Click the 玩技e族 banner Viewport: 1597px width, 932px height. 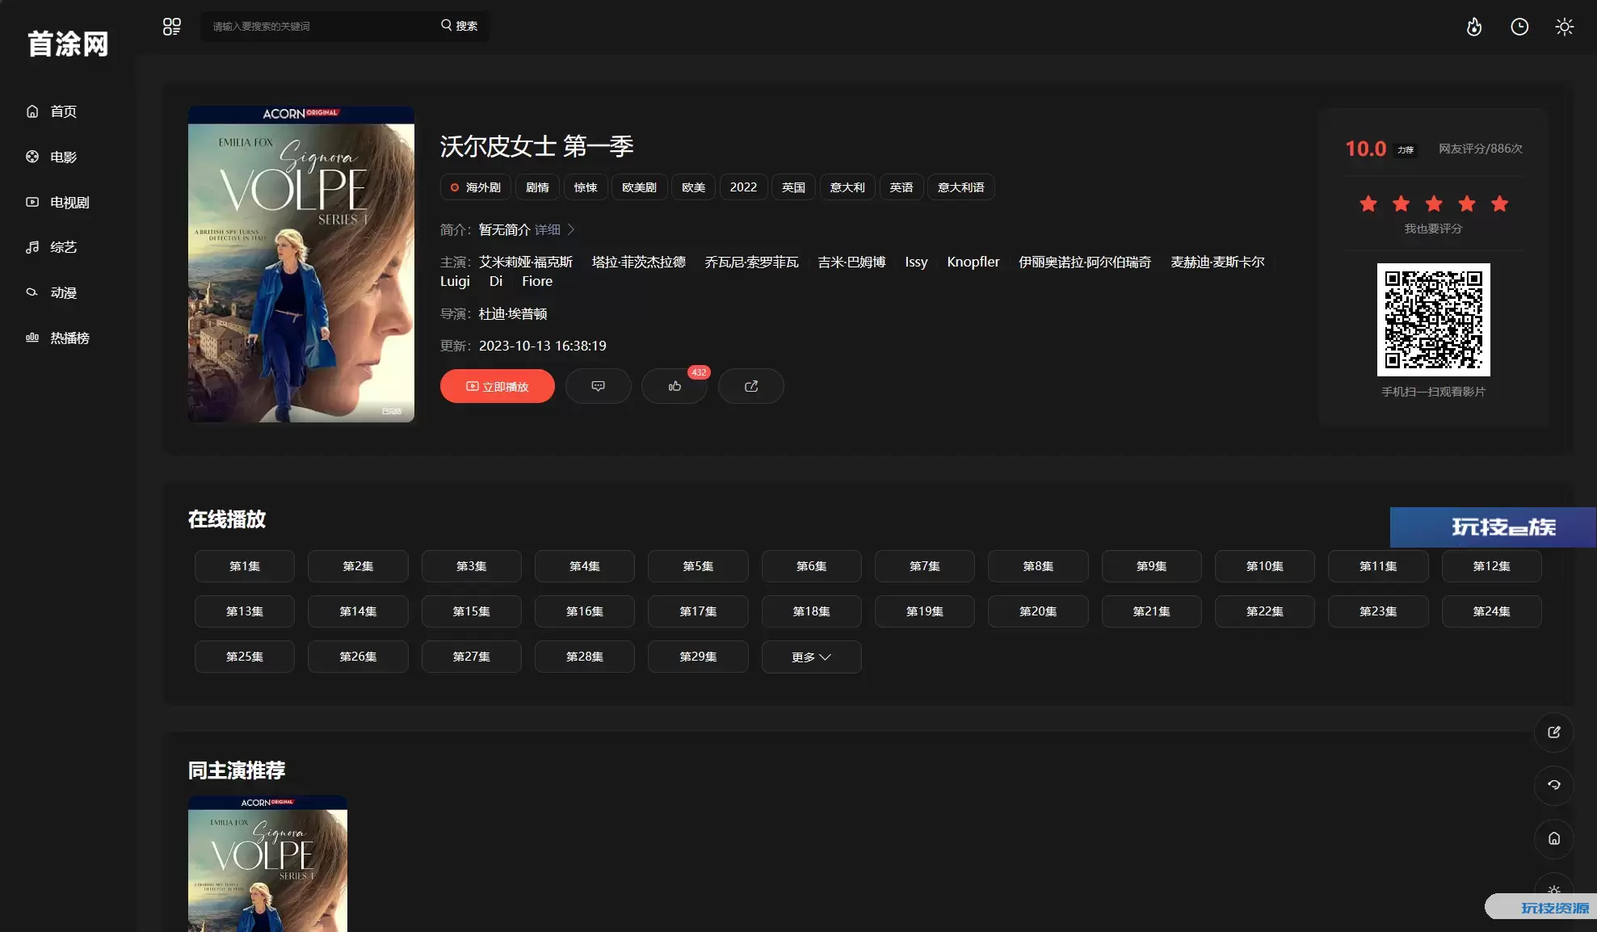coord(1493,527)
